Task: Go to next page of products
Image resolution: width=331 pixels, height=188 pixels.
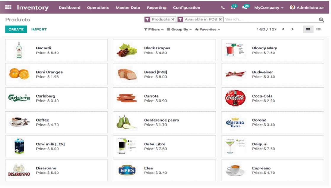Action: tap(292, 29)
